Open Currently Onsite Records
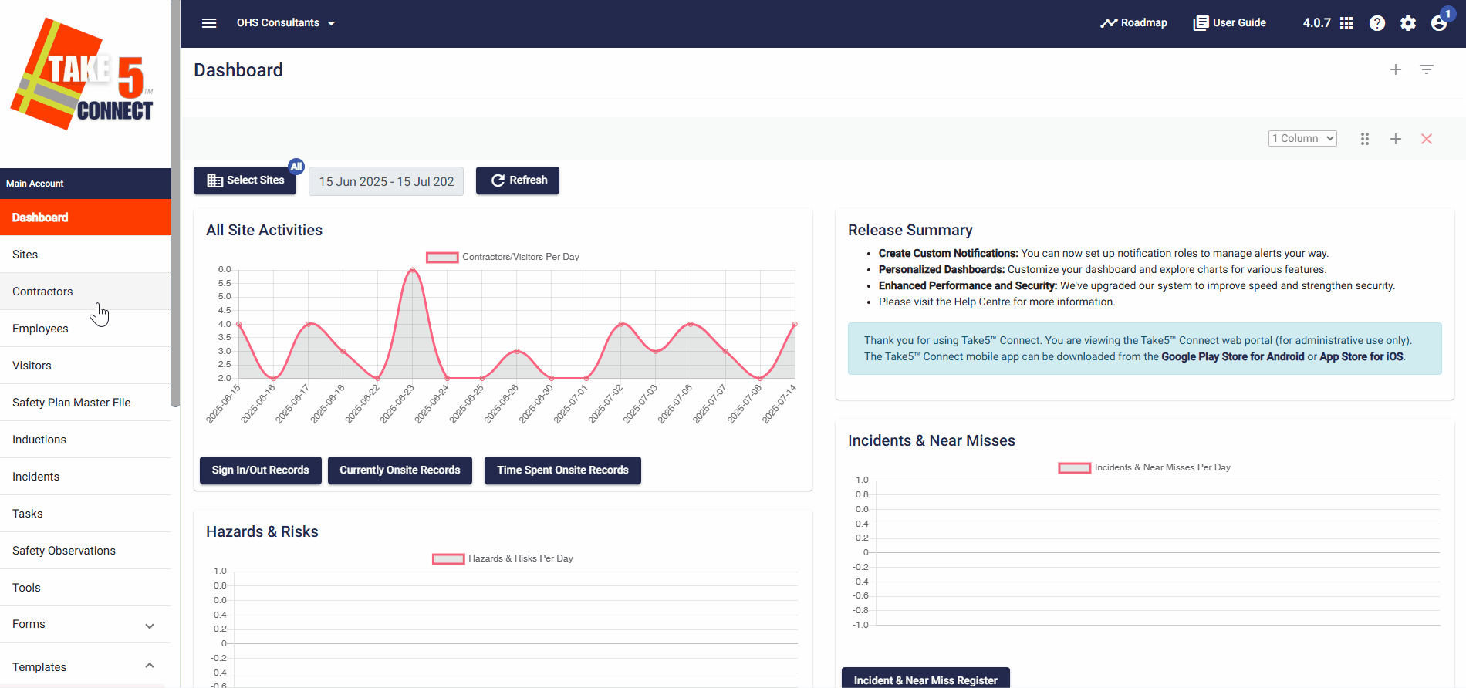1466x688 pixels. [400, 470]
